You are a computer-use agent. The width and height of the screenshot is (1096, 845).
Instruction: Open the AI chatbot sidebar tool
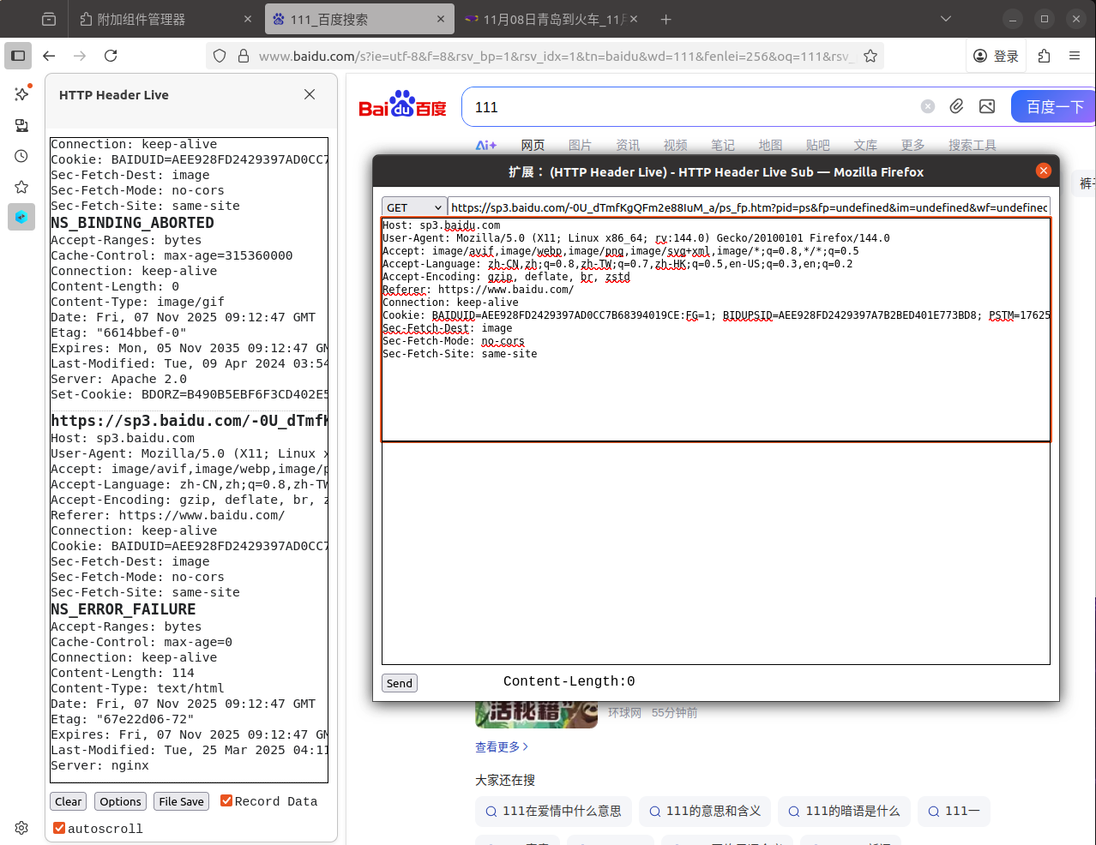(21, 93)
